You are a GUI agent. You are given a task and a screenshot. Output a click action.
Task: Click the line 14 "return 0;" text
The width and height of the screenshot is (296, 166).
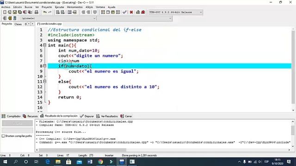pos(70,97)
